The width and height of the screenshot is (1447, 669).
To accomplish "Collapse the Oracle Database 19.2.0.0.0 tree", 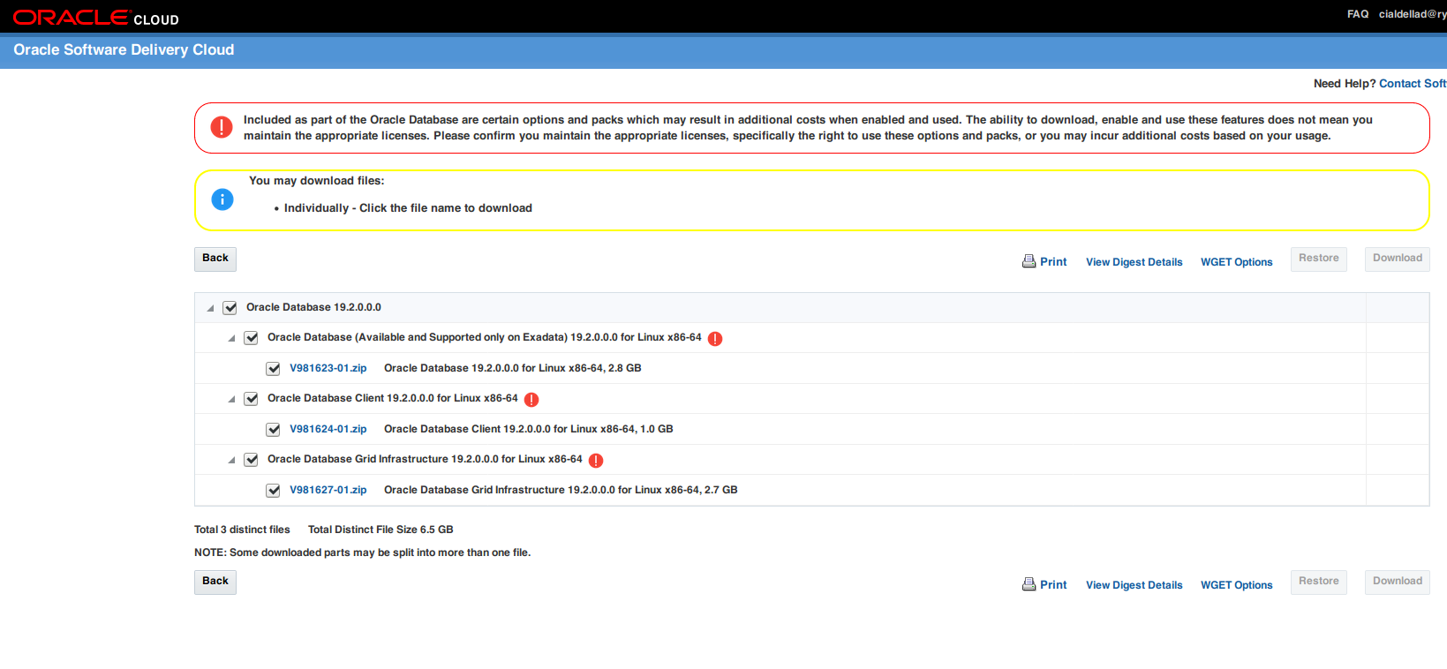I will (210, 309).
